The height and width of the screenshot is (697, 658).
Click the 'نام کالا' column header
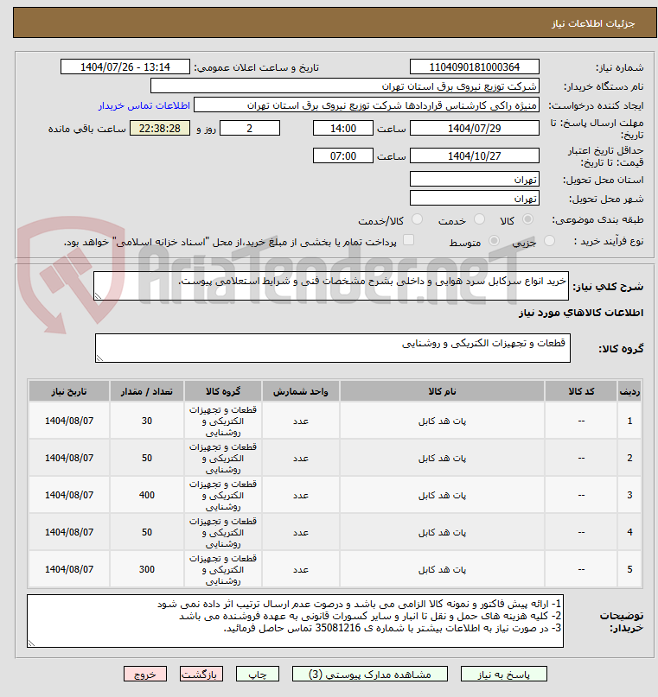coord(442,391)
